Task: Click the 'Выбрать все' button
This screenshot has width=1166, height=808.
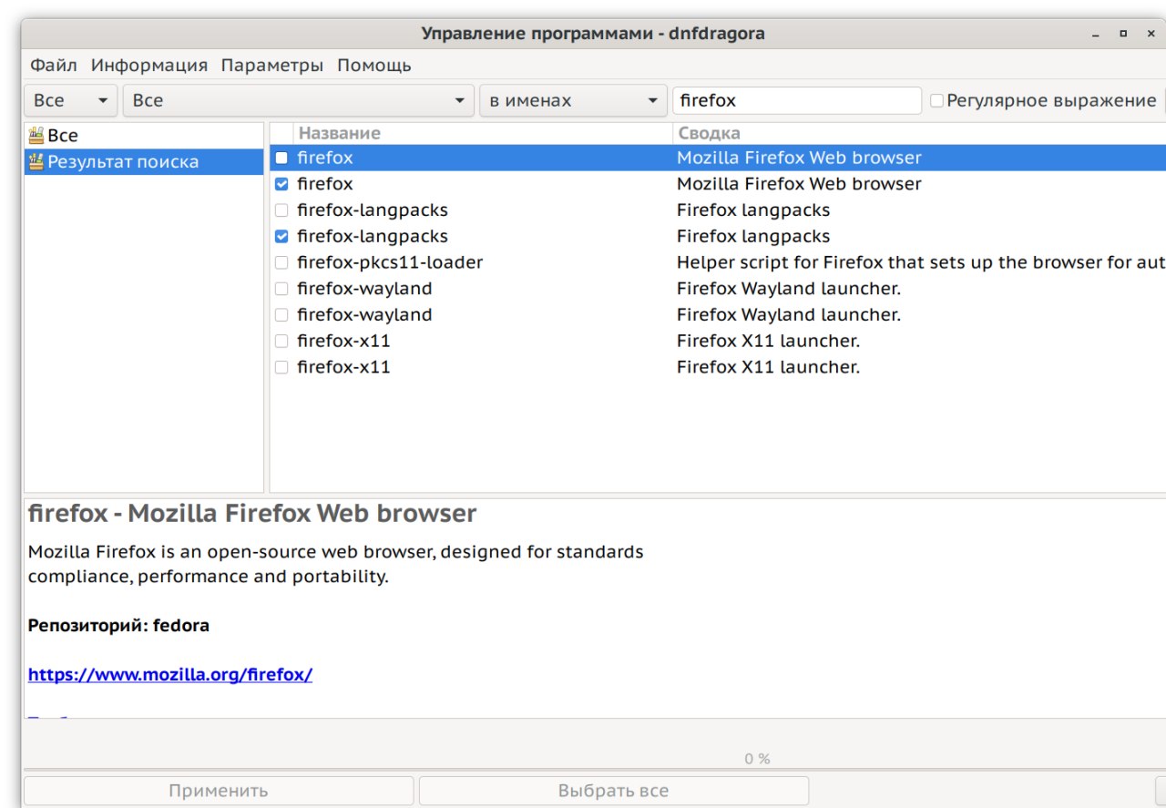Action: pos(613,791)
